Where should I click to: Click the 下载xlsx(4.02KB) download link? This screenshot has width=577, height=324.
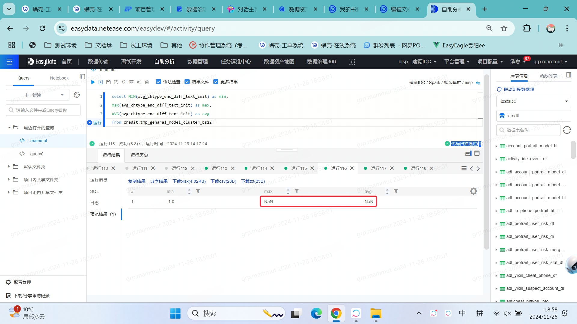point(189,181)
